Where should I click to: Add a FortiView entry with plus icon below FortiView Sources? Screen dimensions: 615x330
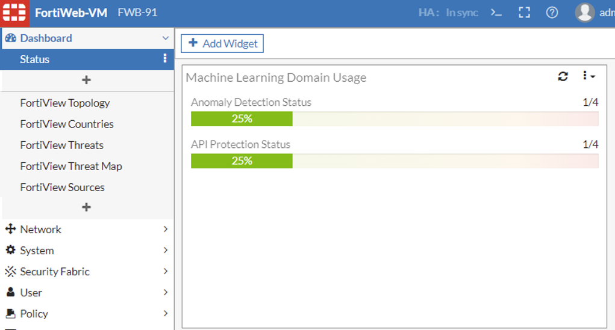tap(86, 207)
